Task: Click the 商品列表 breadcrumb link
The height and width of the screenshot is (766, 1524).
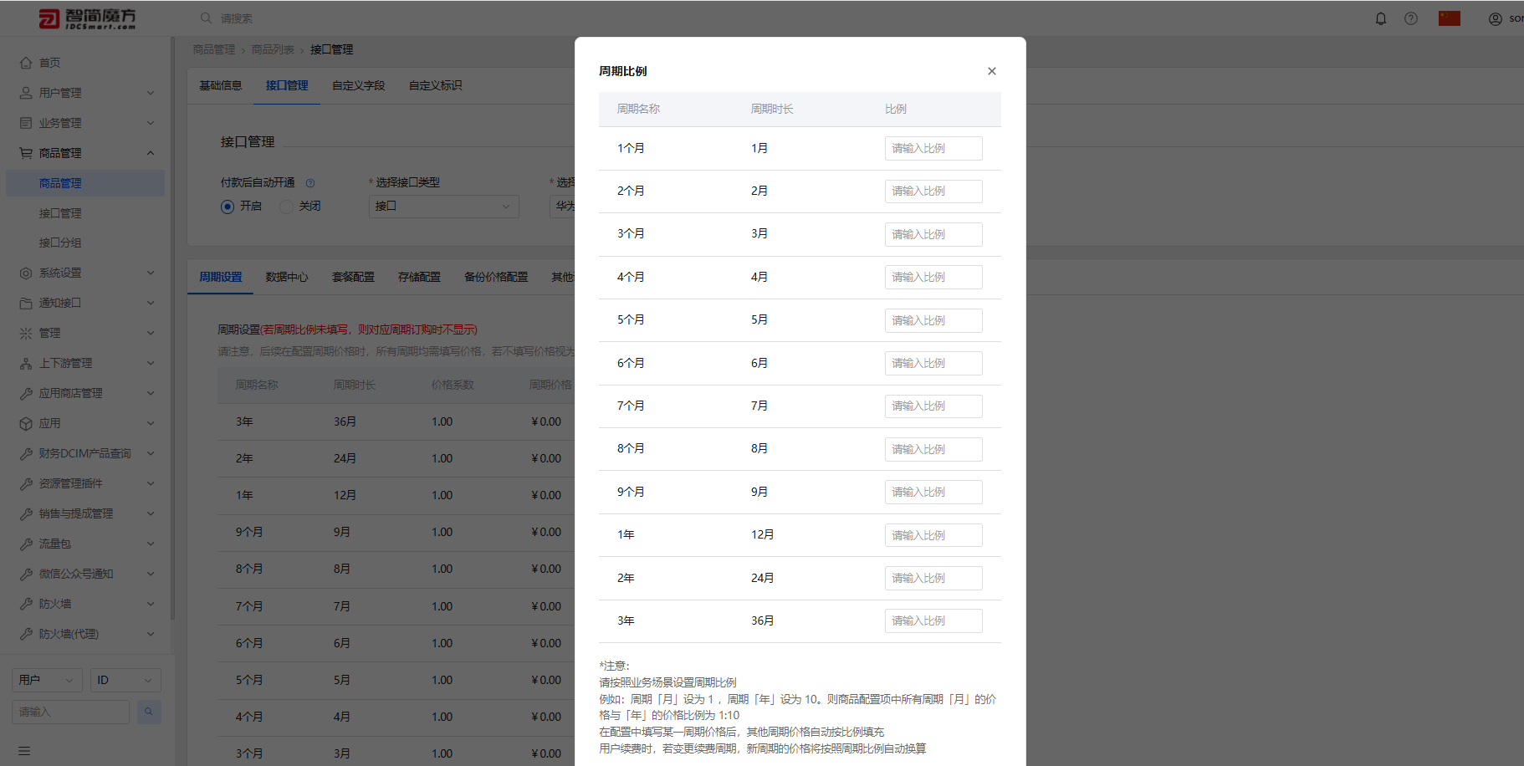Action: pyautogui.click(x=273, y=49)
